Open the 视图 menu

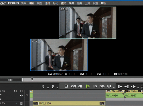(x=40, y=3)
